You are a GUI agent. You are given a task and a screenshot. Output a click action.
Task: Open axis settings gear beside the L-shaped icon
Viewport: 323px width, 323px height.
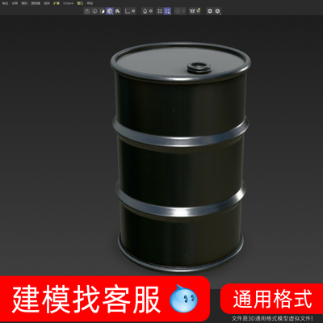[x=133, y=11]
